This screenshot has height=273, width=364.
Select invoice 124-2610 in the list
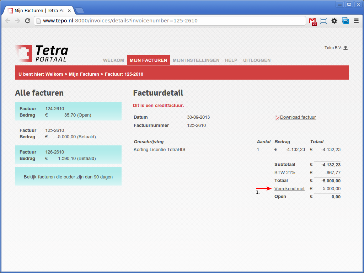[x=68, y=112]
